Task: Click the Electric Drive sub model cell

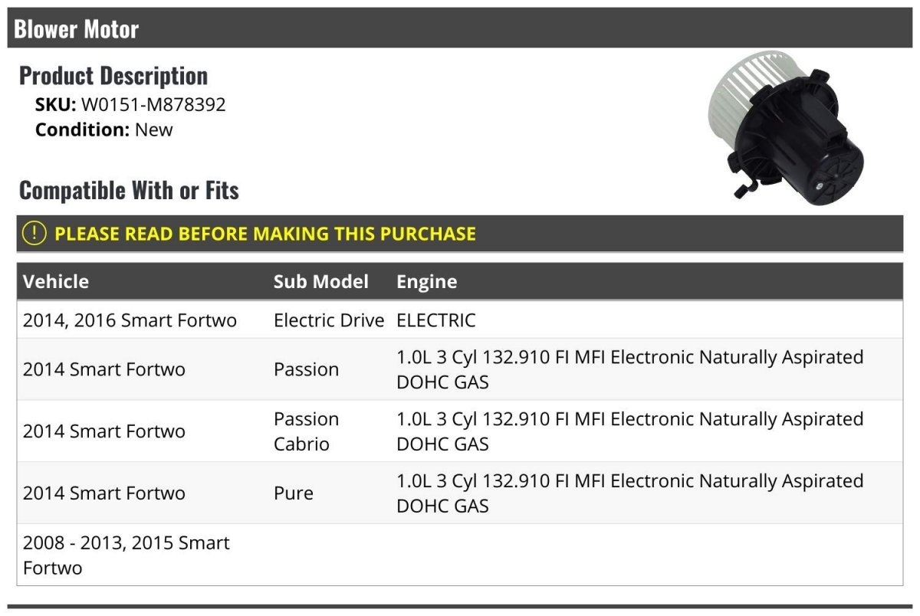Action: click(329, 319)
